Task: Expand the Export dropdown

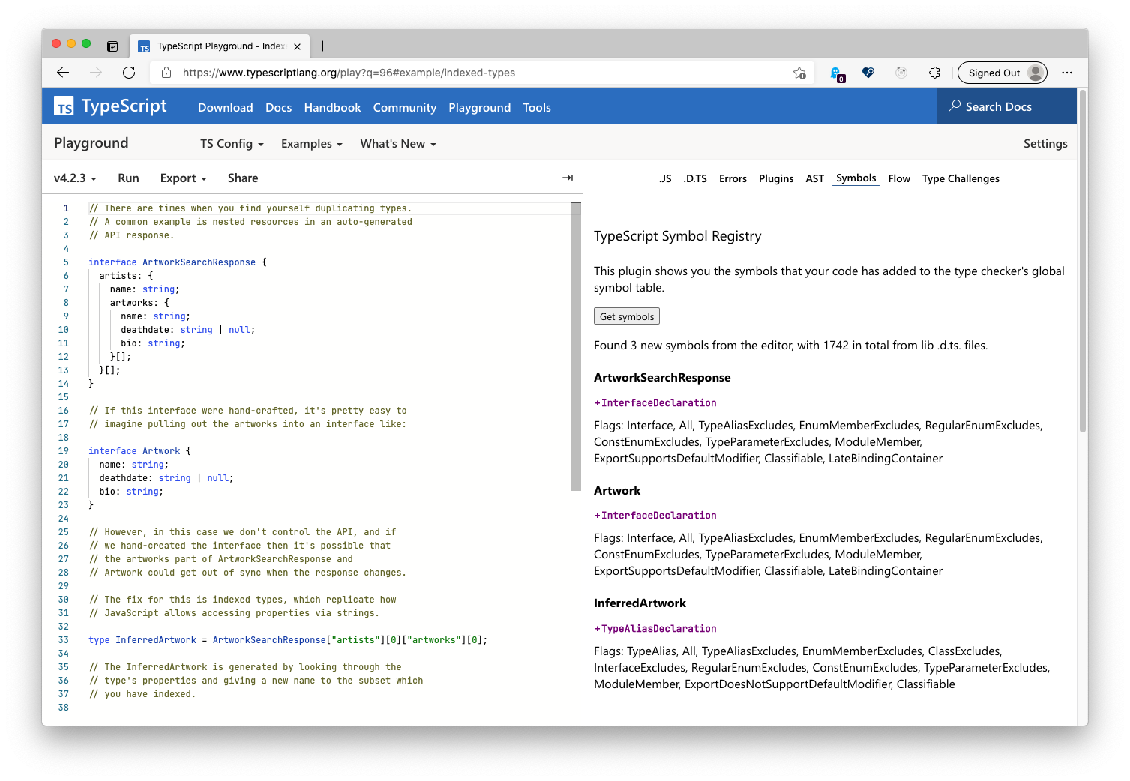Action: [x=183, y=178]
